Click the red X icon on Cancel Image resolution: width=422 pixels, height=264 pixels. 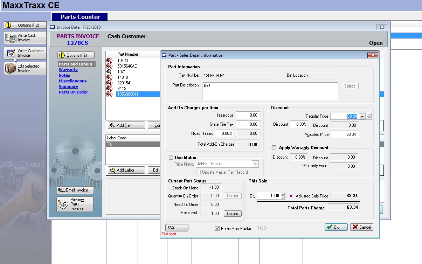(x=355, y=227)
